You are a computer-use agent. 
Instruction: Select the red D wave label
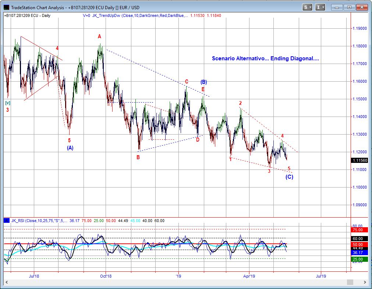(198, 140)
